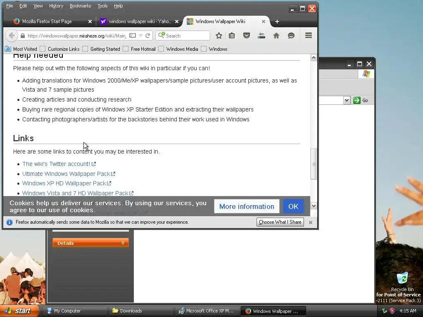Screen dimensions: 423x317
Task: Click More information on cookie banner
Action: (x=247, y=206)
